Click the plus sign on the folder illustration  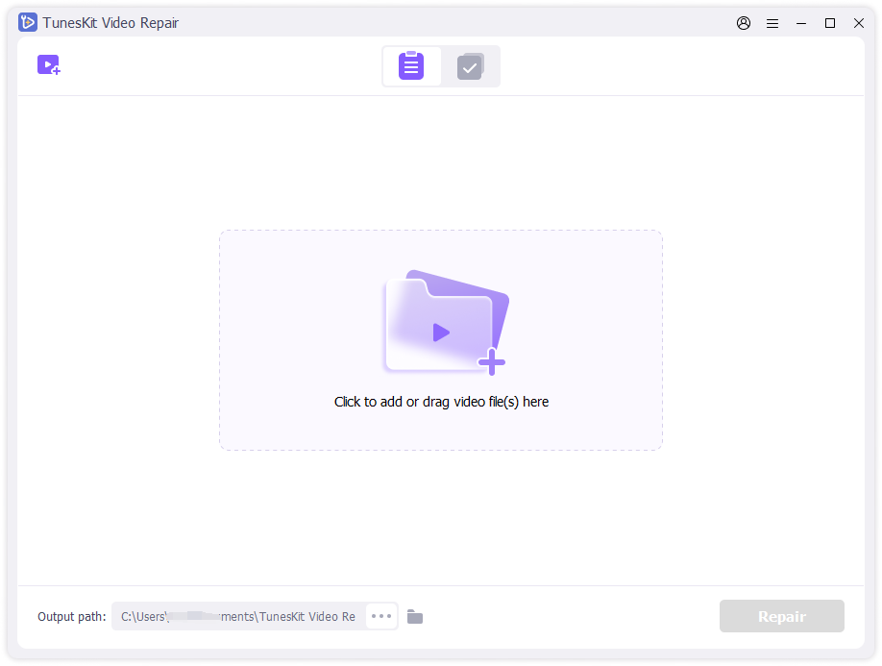pos(492,362)
